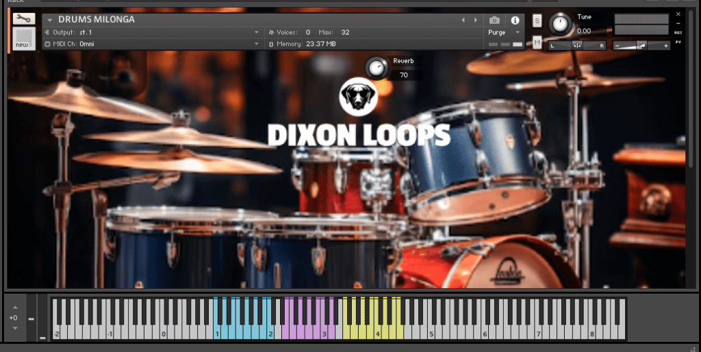Viewport: 701px width, 352px height.
Task: Expand the Output st.1 dropdown
Action: point(257,32)
